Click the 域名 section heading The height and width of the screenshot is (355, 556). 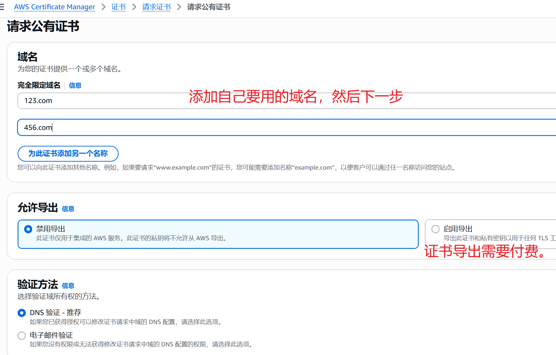click(x=28, y=57)
